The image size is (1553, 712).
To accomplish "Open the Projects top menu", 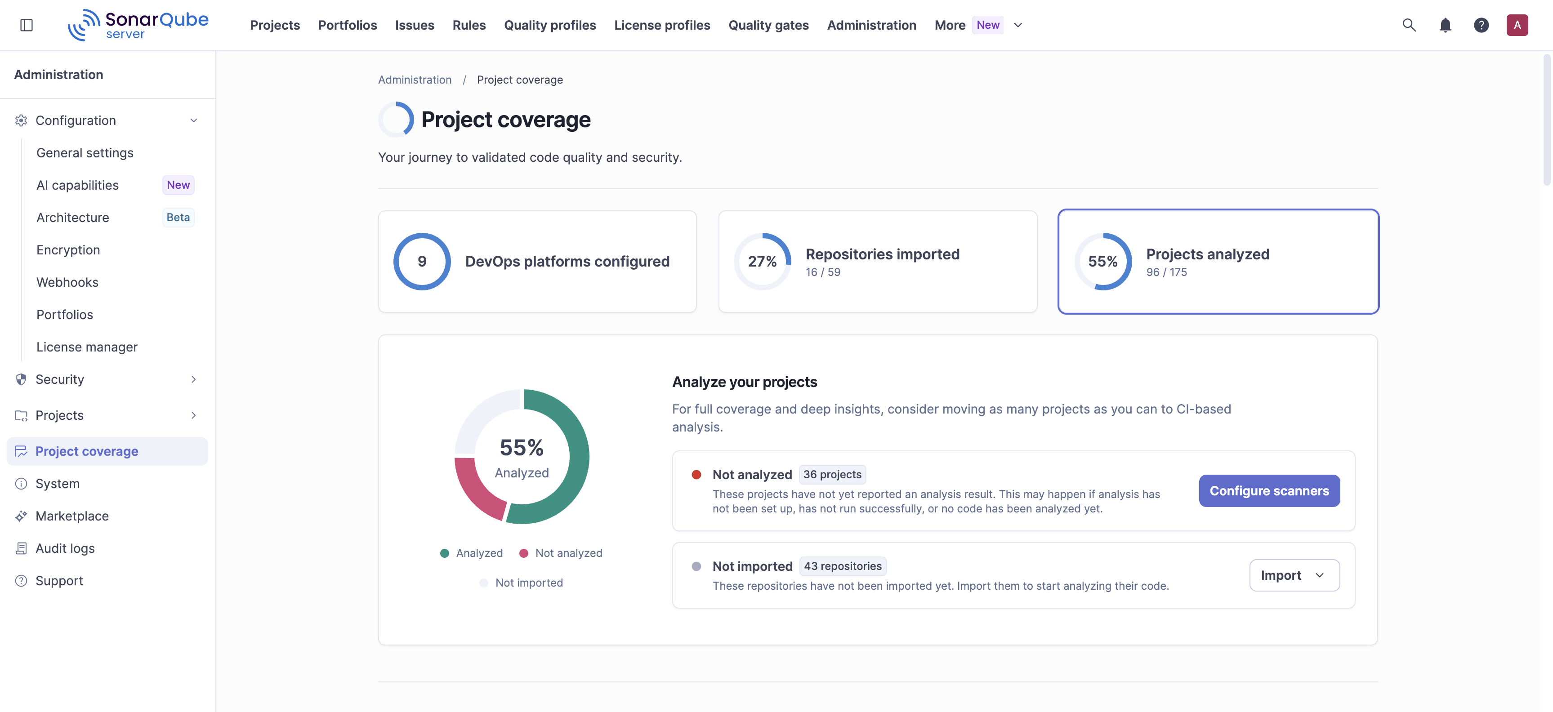I will [275, 25].
